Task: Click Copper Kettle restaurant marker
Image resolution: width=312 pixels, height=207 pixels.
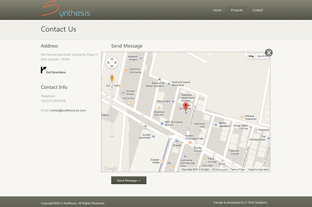Action: tap(162, 161)
